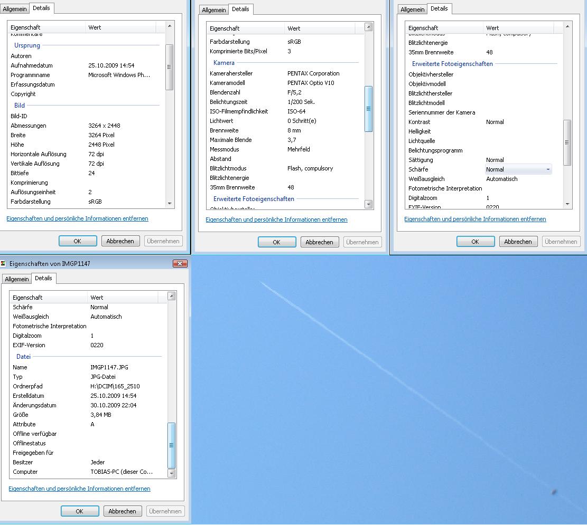Select the Änderungsdatum 30.10.2009 22:04 row
The width and height of the screenshot is (587, 525).
pos(89,405)
